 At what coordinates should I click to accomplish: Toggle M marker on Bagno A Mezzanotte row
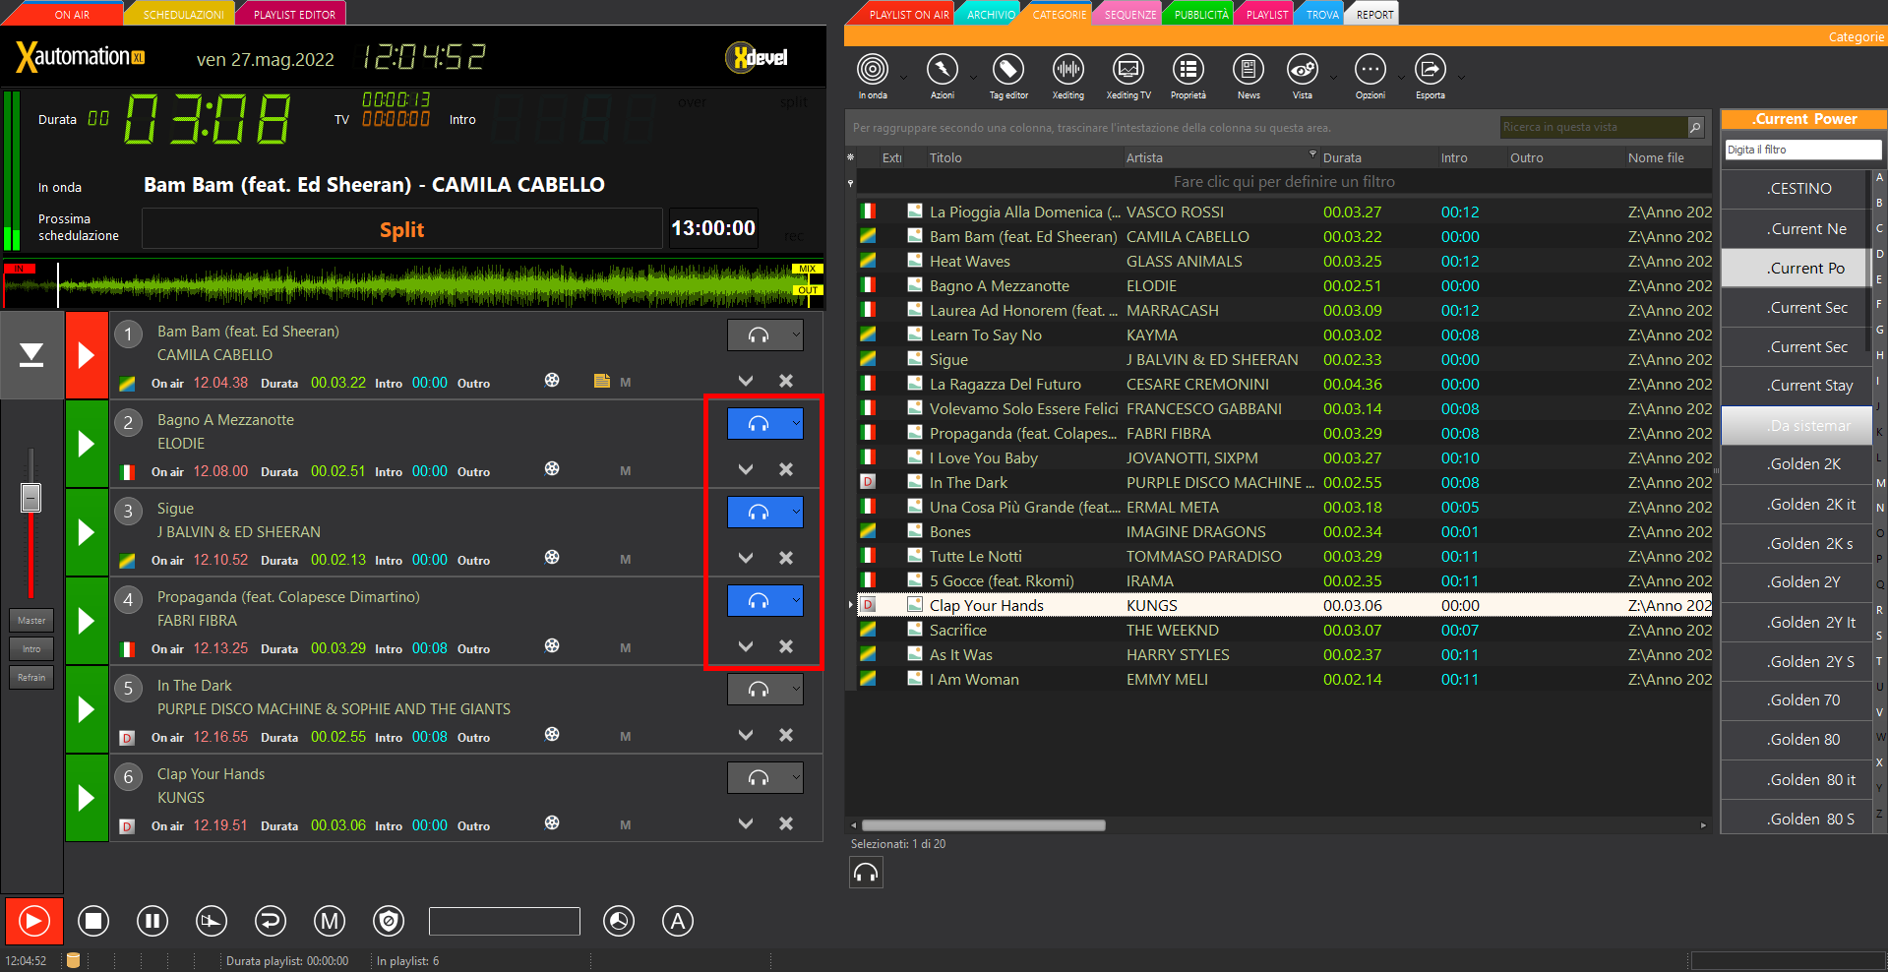pyautogui.click(x=626, y=470)
